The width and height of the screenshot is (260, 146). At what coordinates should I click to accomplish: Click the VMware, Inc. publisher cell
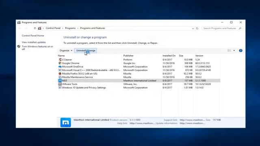pyautogui.click(x=130, y=84)
